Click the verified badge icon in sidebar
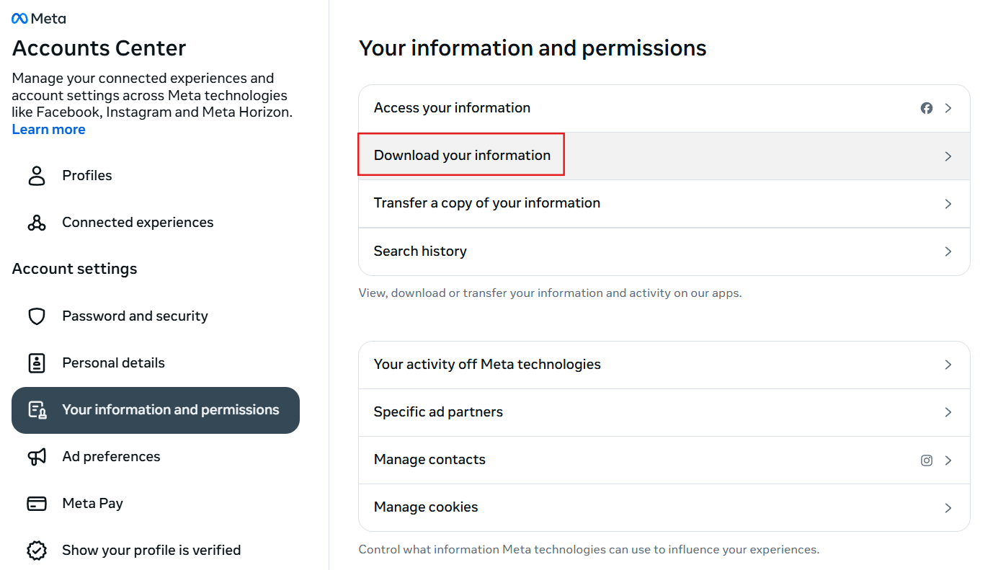This screenshot has width=993, height=570. pos(37,551)
